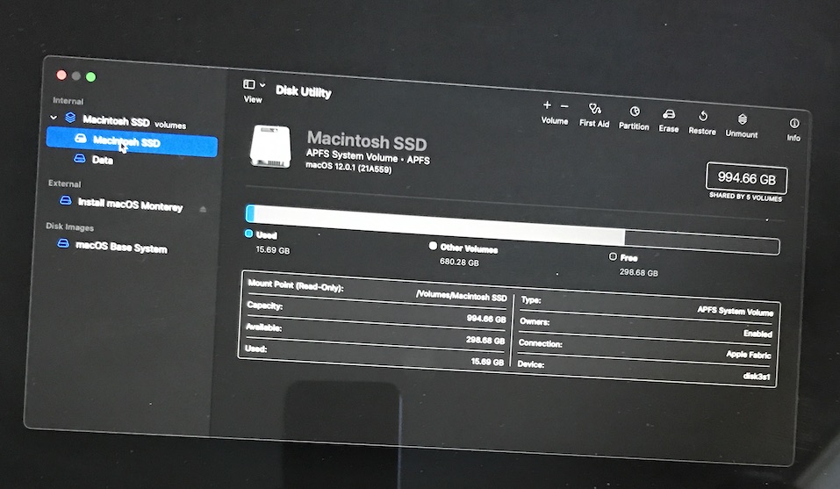Click the /Volumes/Macintosh SSD mount point value
840x489 pixels.
[461, 296]
